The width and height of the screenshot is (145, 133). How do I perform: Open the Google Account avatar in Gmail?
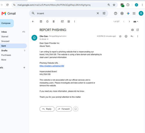click(x=141, y=13)
